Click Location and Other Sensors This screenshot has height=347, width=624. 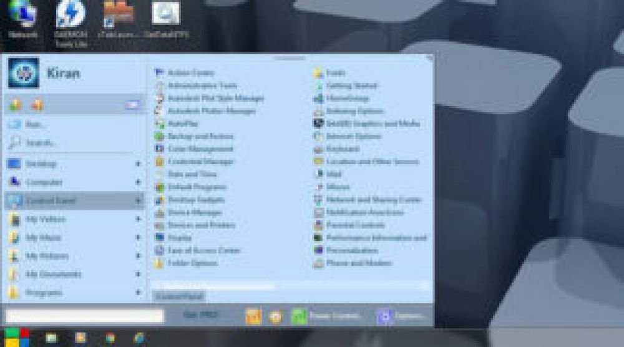(366, 162)
